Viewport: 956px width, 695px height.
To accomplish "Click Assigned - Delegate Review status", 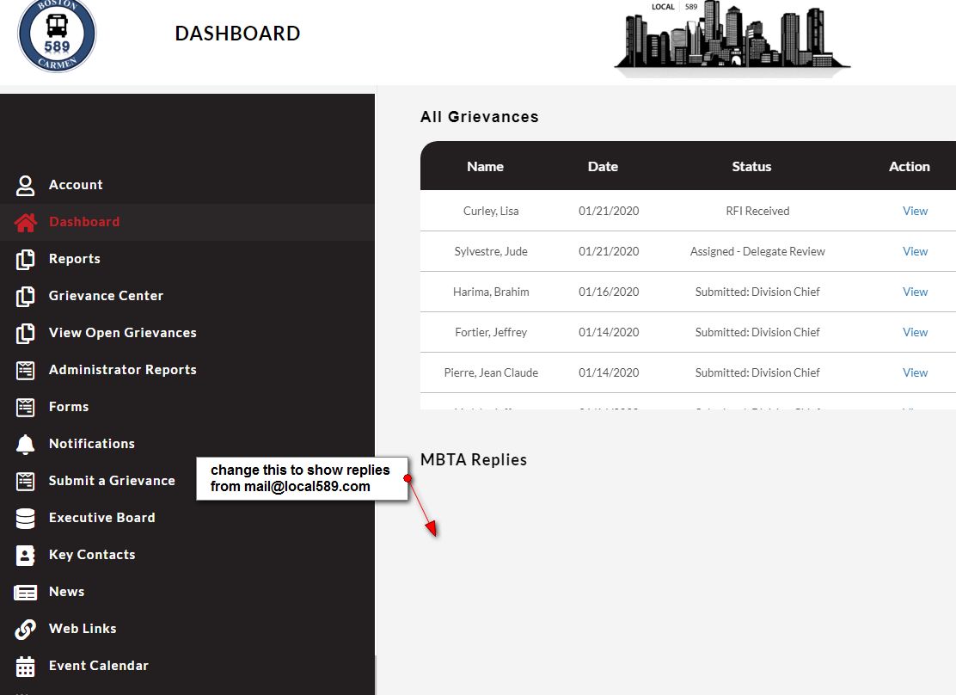I will tap(757, 251).
